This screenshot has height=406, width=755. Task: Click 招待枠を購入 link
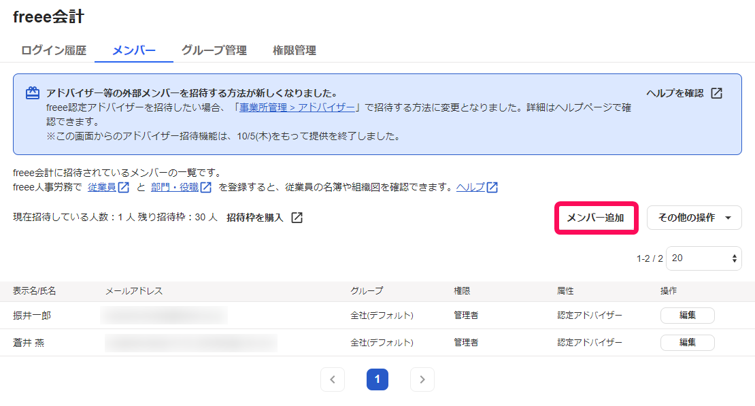(254, 218)
